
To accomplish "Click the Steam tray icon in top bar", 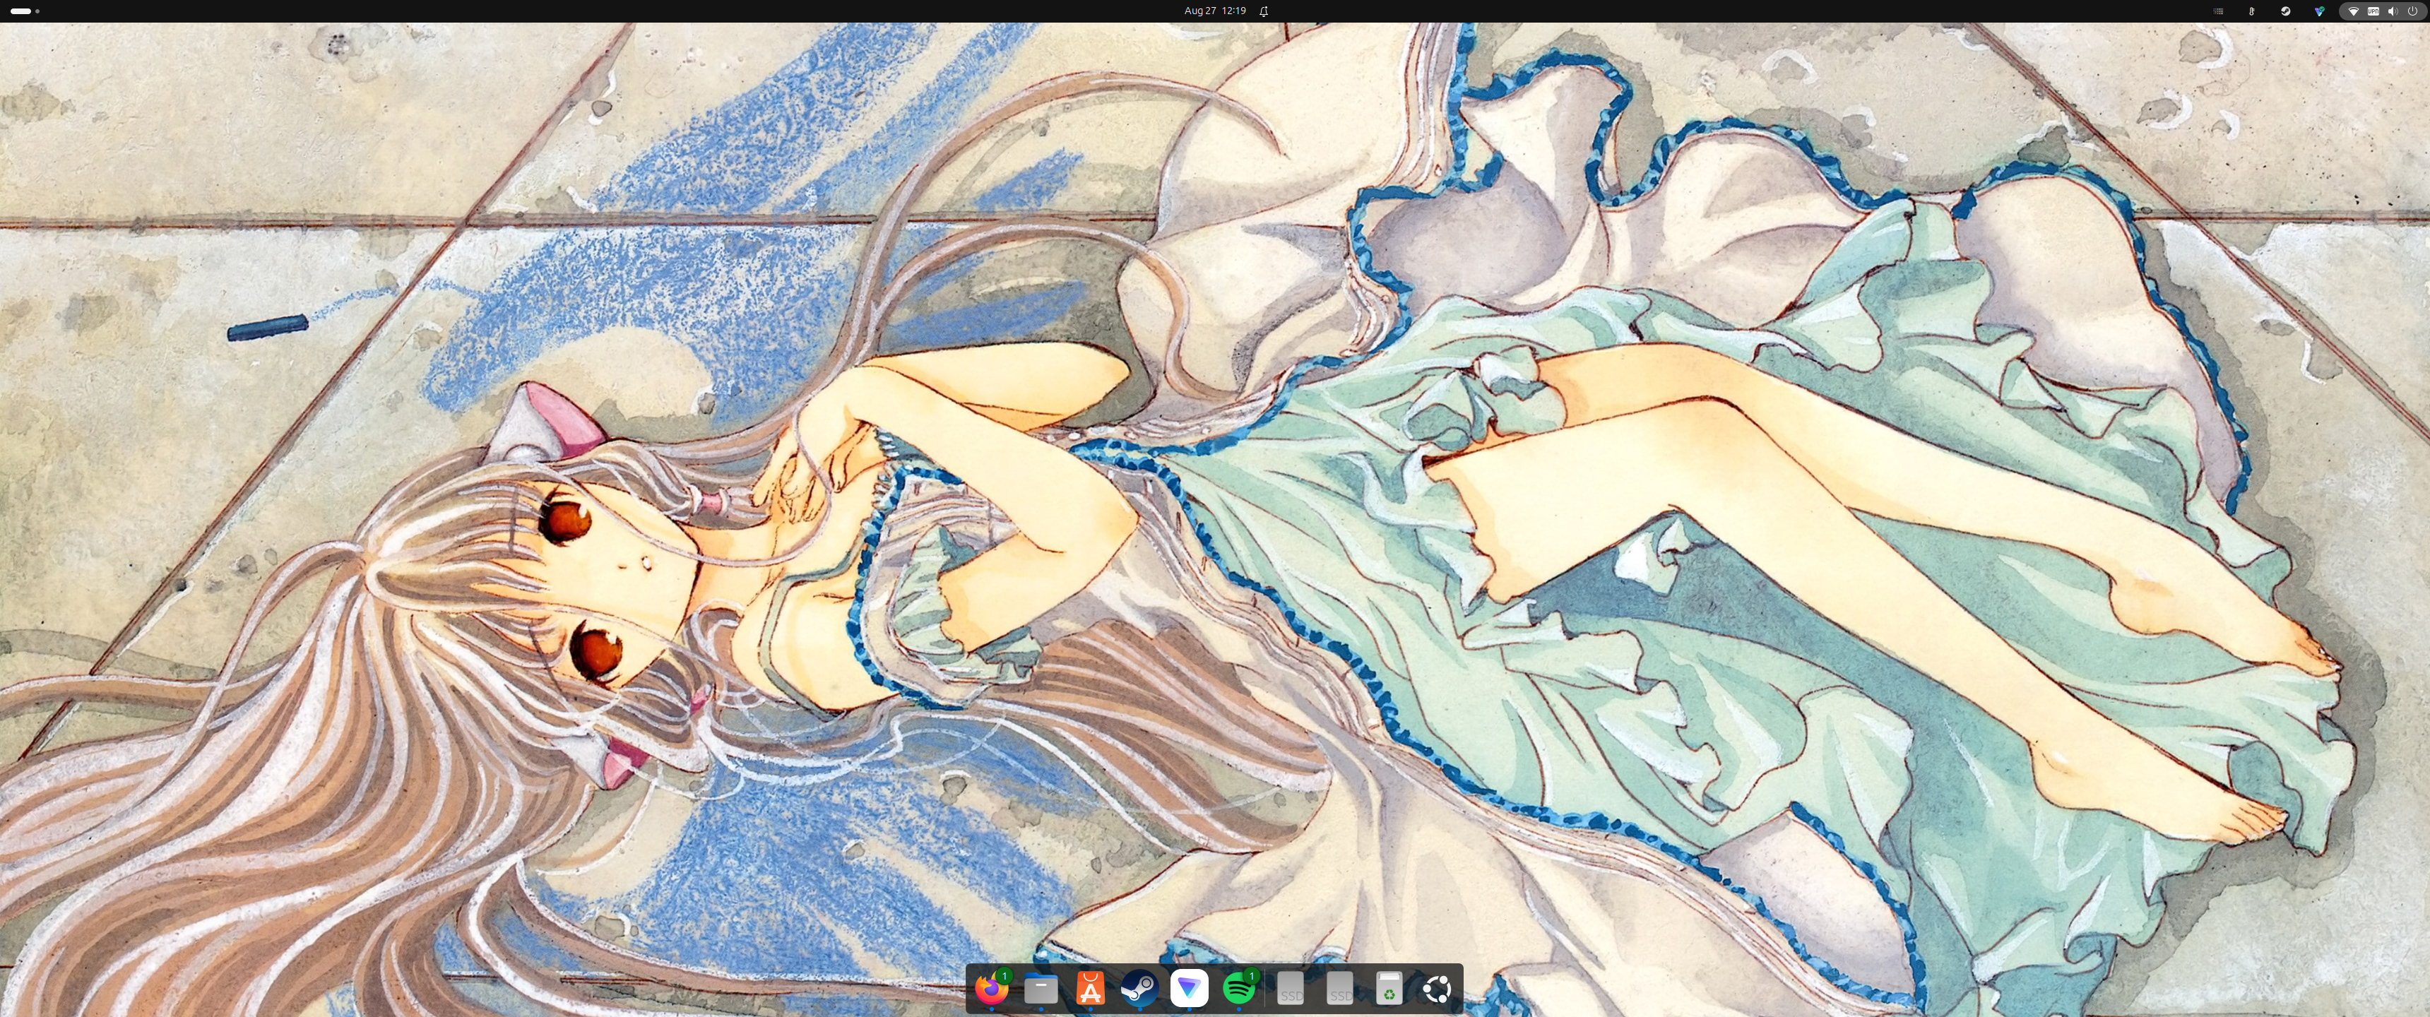I will (2286, 11).
